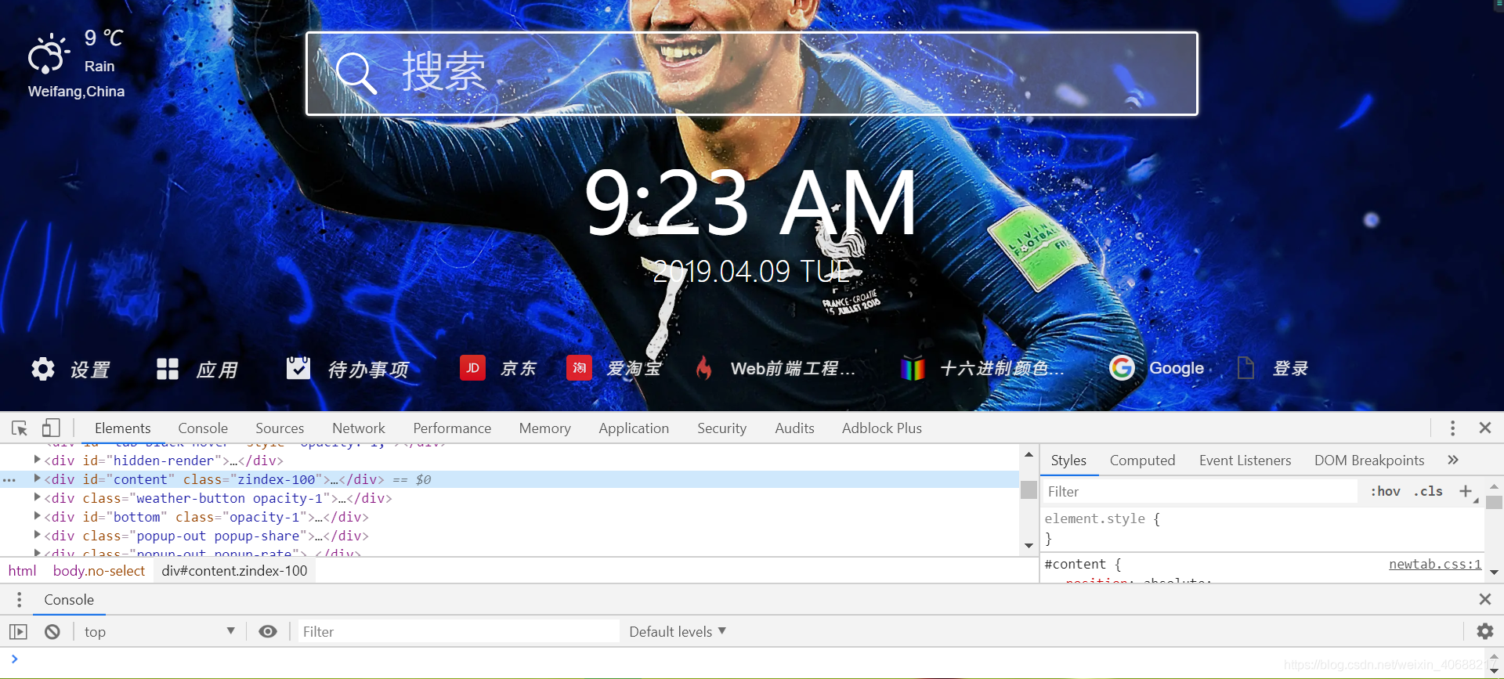Toggle the :hov element state
Viewport: 1504px width, 679px height.
1385,491
